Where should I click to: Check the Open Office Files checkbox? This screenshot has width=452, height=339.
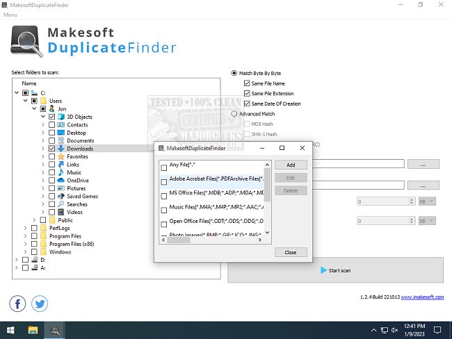tap(163, 224)
